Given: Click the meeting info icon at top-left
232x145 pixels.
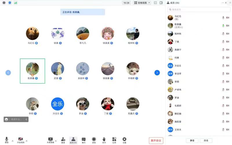Looking at the screenshot, I should pyautogui.click(x=4, y=3).
